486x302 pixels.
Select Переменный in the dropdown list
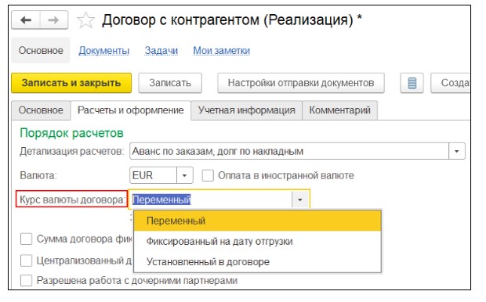point(257,221)
